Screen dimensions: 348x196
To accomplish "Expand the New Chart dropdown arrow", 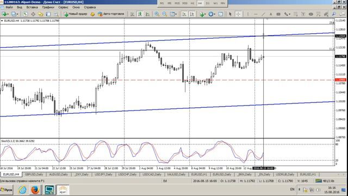I will [x=8, y=14].
